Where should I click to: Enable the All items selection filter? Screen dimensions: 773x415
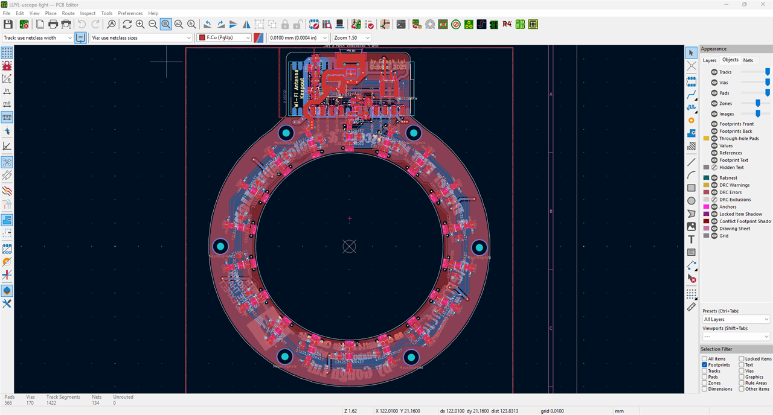coord(704,359)
